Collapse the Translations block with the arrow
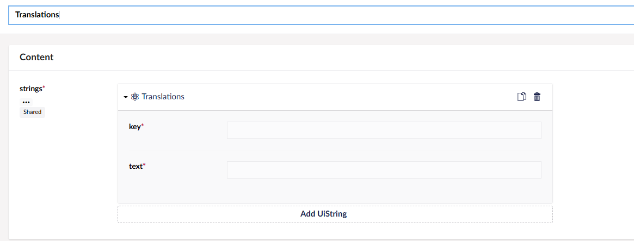Image resolution: width=634 pixels, height=241 pixels. tap(126, 97)
